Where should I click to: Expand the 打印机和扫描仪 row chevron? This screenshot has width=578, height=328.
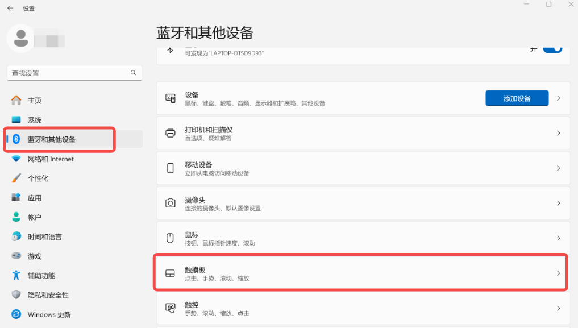pos(558,133)
